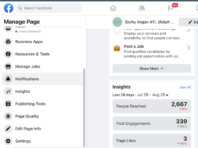Click the sidebar vertical scrollbar

[x=84, y=108]
